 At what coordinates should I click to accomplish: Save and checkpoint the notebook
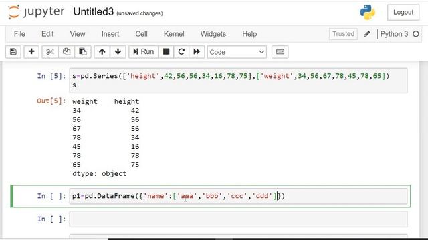tap(13, 52)
